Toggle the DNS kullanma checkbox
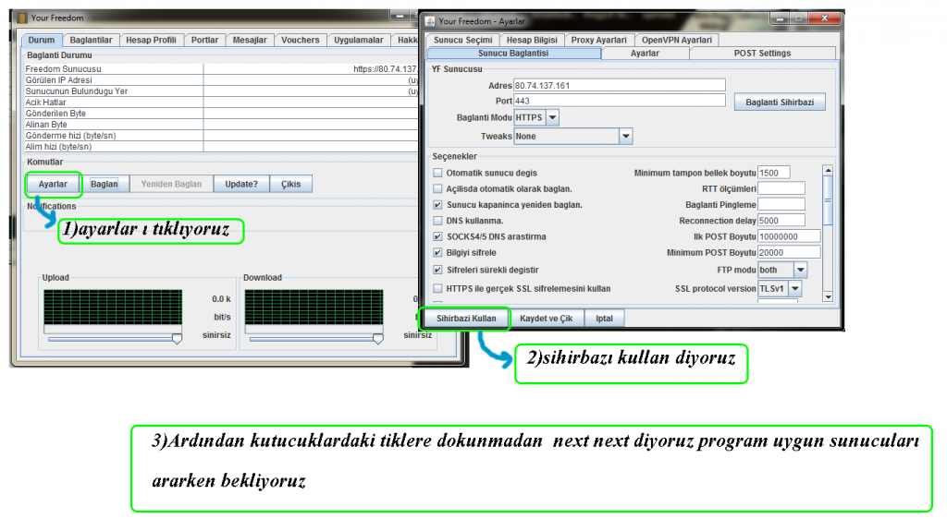 tap(437, 221)
